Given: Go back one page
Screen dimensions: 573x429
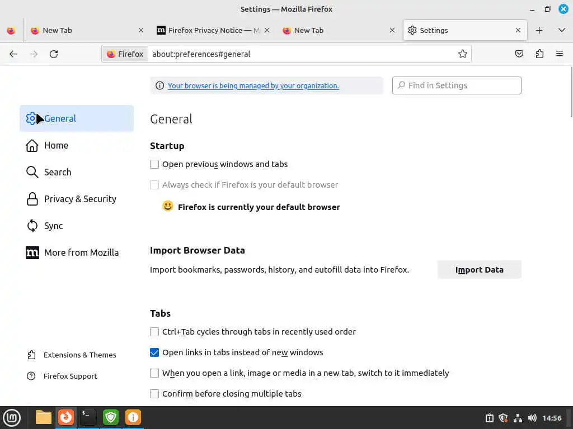Looking at the screenshot, I should coord(13,54).
